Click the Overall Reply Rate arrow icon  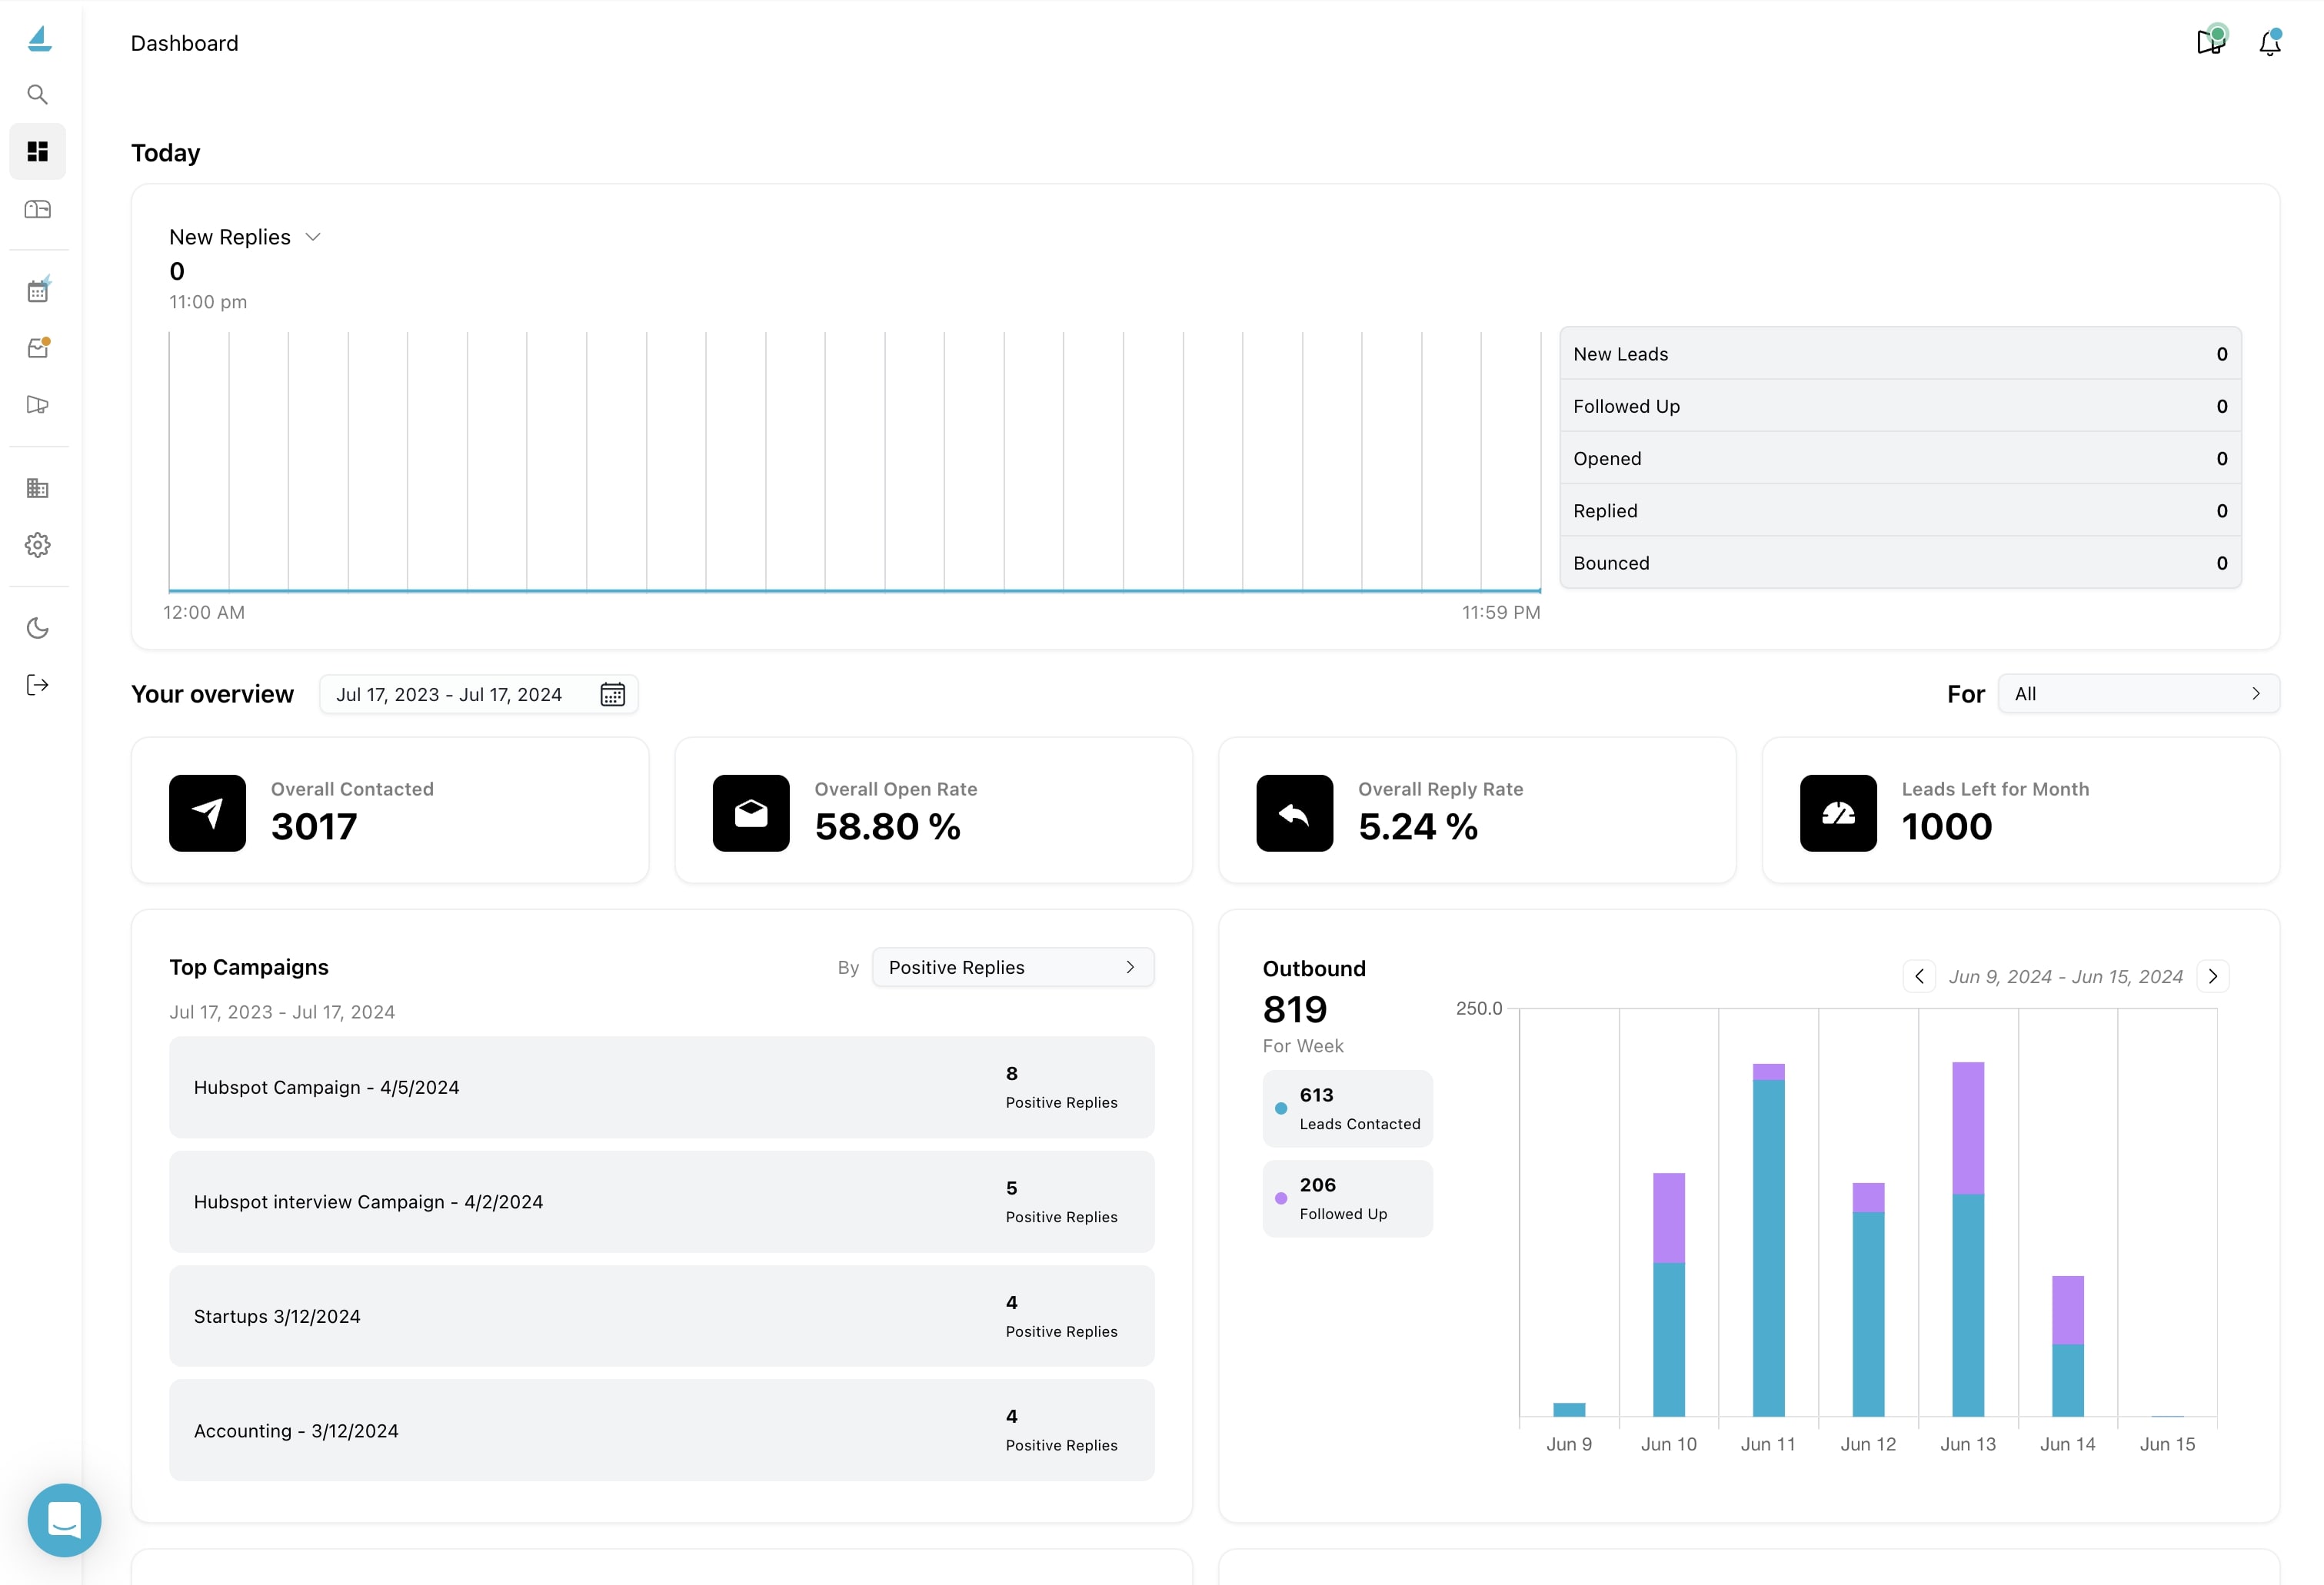[x=1295, y=813]
